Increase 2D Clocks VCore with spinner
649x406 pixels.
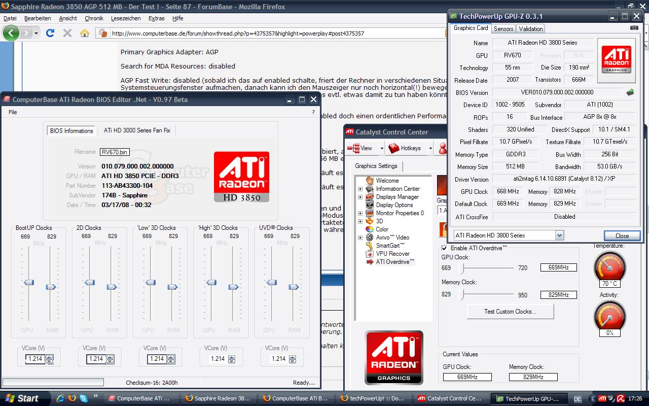point(110,356)
